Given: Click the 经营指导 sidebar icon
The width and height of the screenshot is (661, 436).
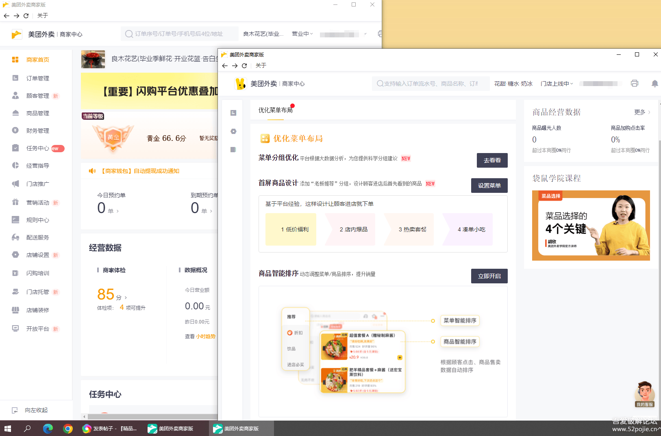Looking at the screenshot, I should tap(15, 165).
